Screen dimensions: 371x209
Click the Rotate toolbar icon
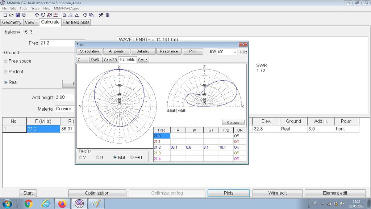[x=43, y=15]
